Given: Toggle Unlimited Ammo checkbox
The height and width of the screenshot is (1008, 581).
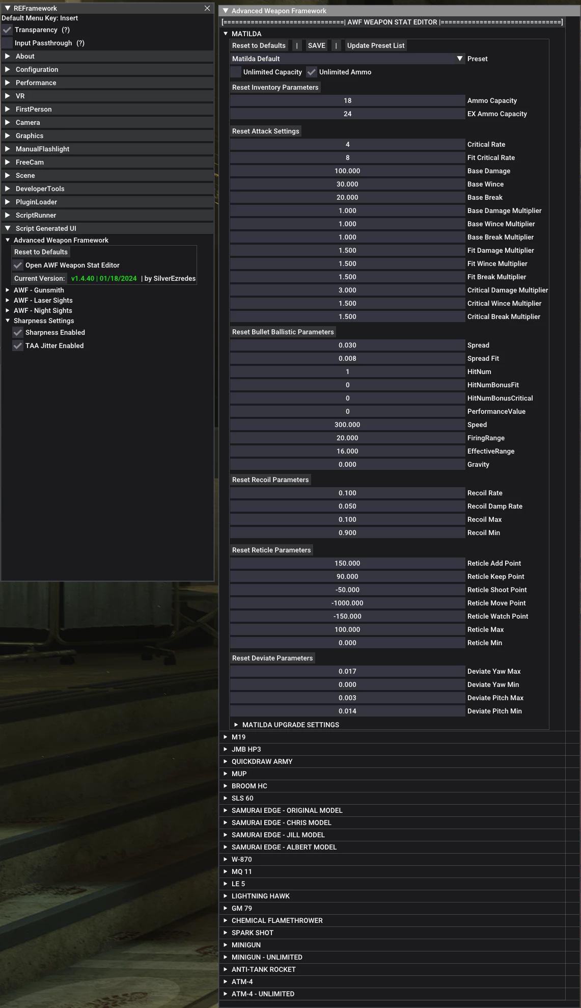Looking at the screenshot, I should click(312, 72).
